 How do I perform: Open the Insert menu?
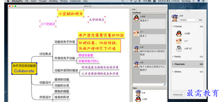pos(34,1)
